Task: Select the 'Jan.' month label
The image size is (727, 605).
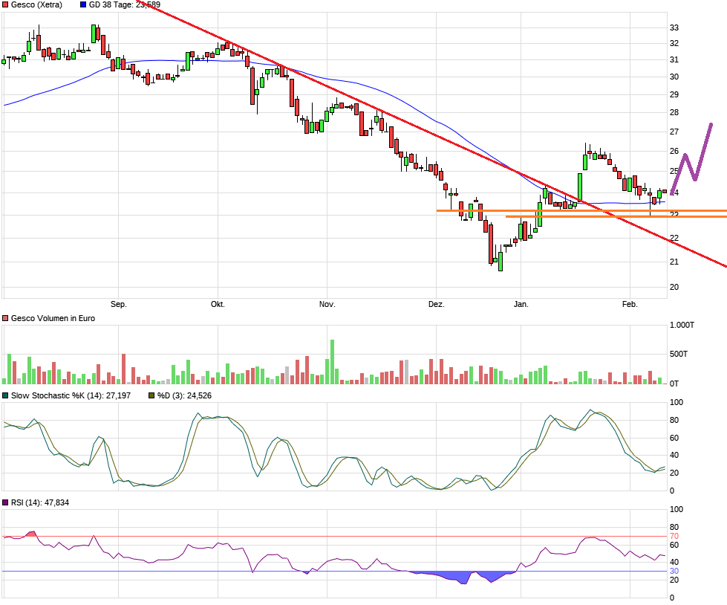Action: click(x=521, y=304)
